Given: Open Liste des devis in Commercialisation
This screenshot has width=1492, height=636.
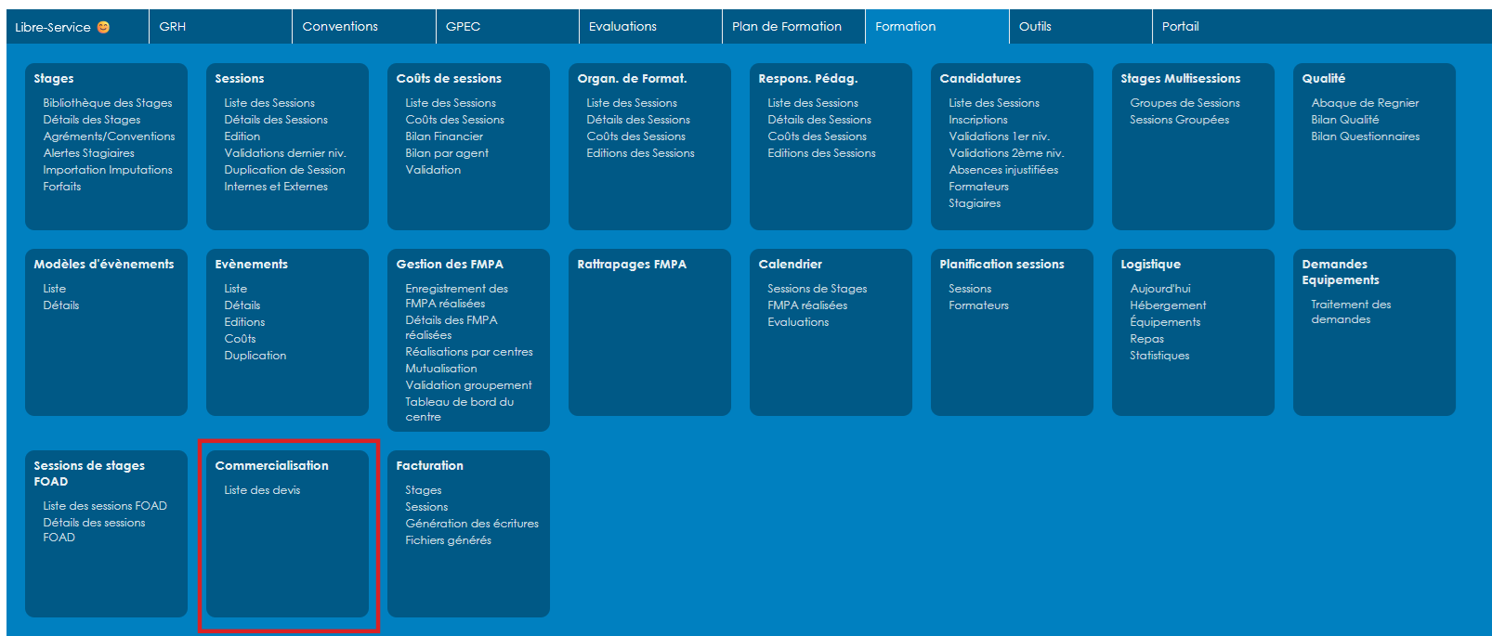Looking at the screenshot, I should pyautogui.click(x=262, y=490).
